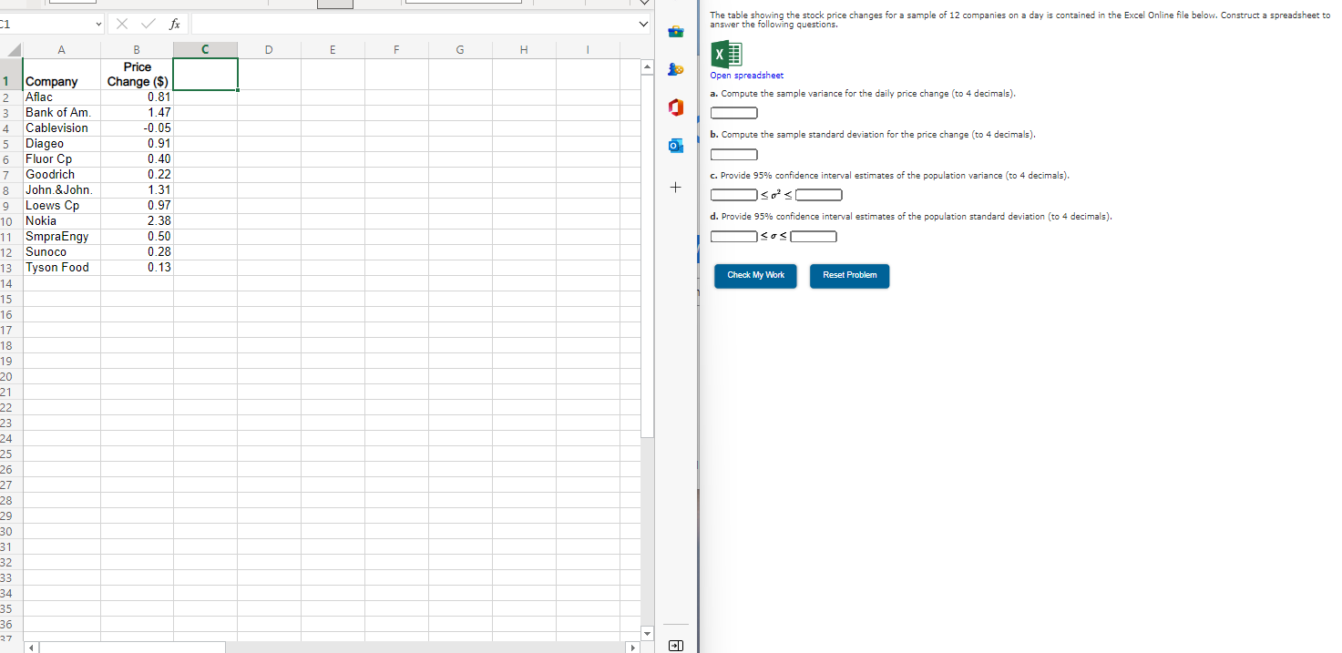Click the vertical scrollbar up arrow
The height and width of the screenshot is (653, 1342).
[647, 66]
